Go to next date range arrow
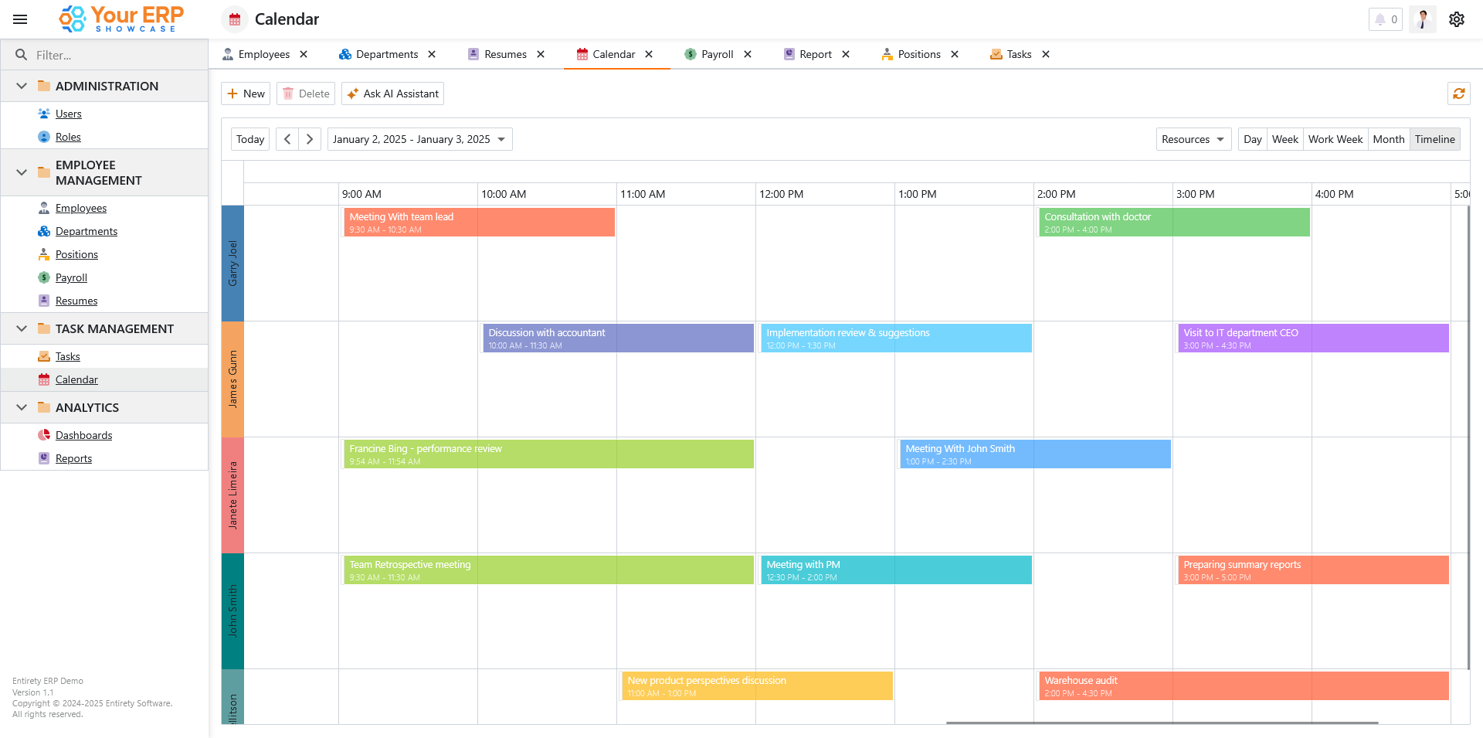 pos(310,139)
